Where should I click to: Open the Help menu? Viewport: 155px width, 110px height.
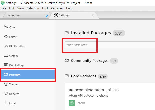[69, 8]
